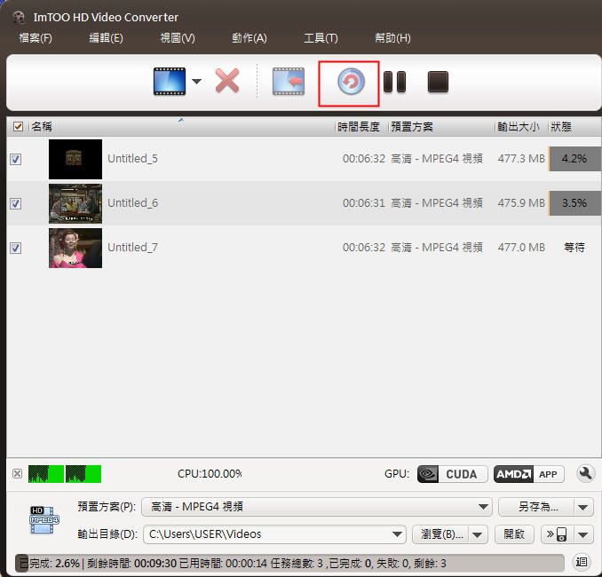Enable NVIDIA CUDA acceleration

pyautogui.click(x=451, y=474)
